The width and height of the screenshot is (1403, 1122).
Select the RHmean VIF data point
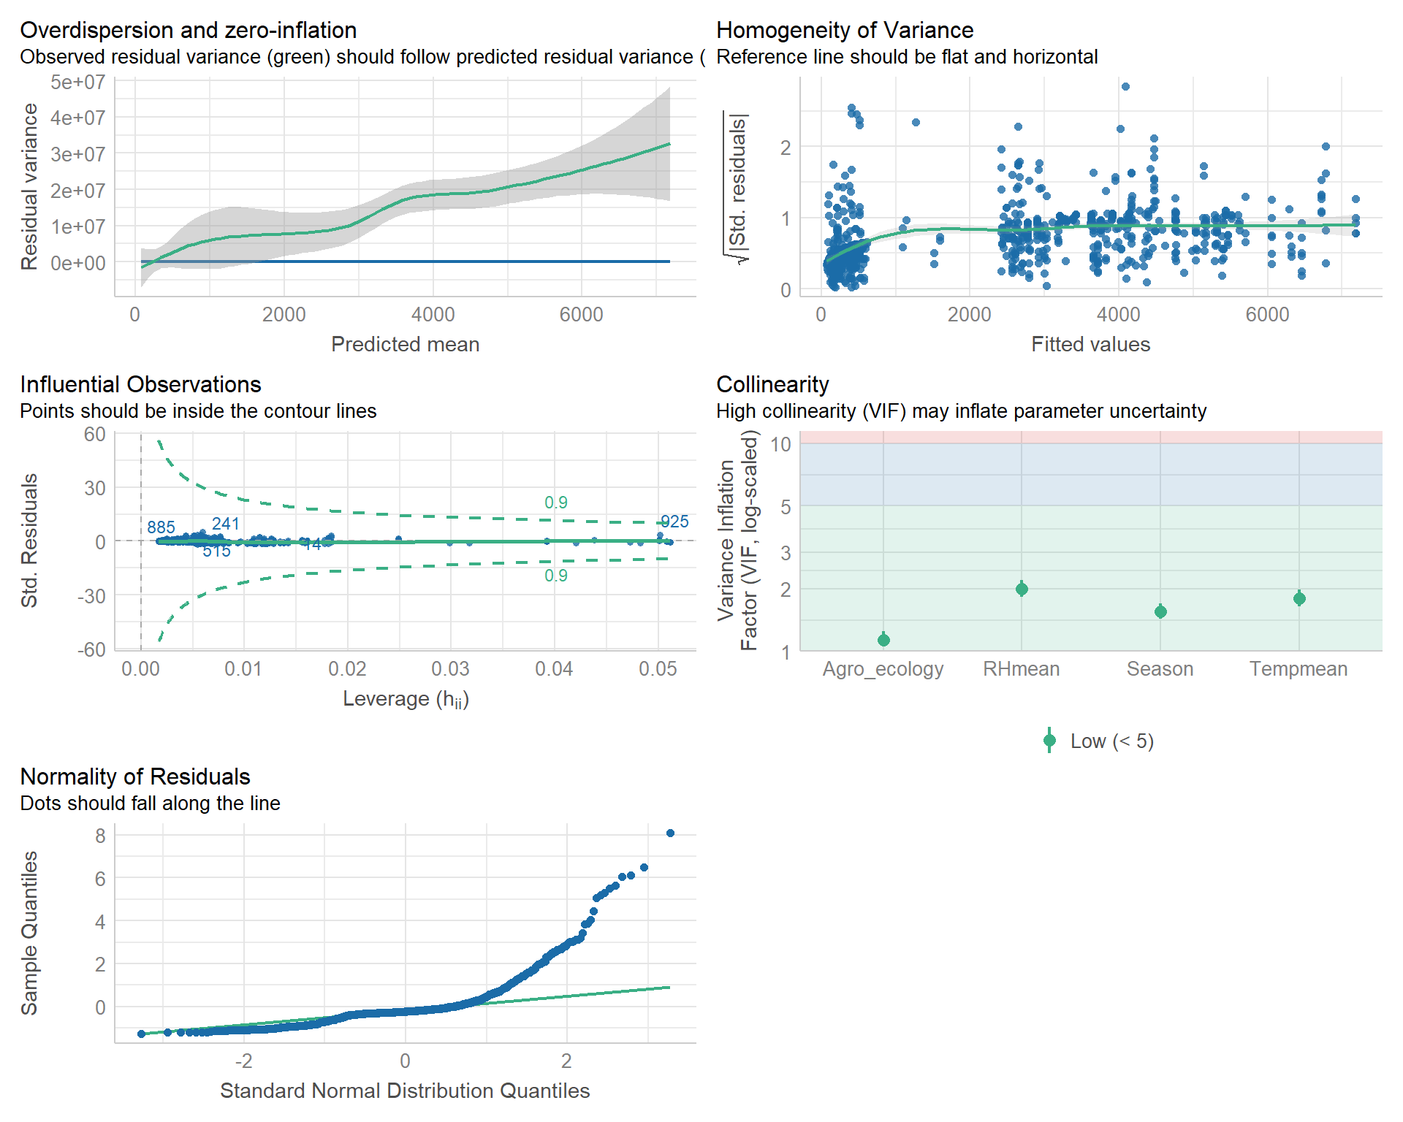pos(1022,589)
